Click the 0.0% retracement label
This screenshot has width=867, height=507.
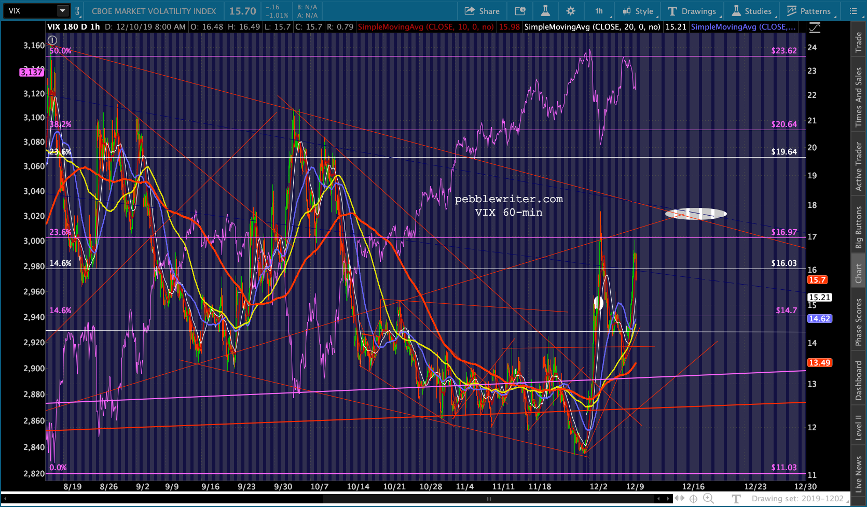point(58,468)
